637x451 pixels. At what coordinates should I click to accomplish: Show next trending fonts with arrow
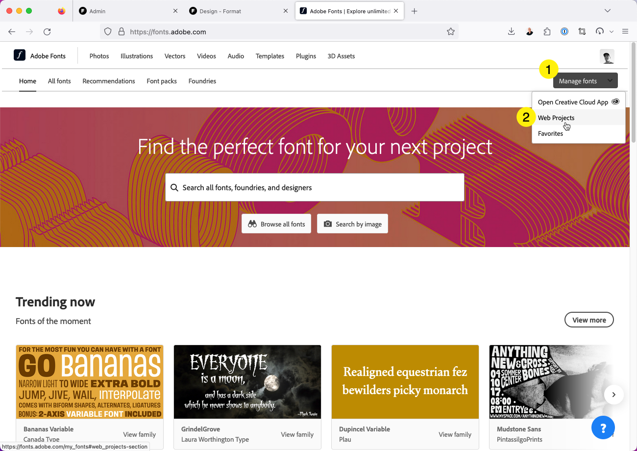(613, 395)
